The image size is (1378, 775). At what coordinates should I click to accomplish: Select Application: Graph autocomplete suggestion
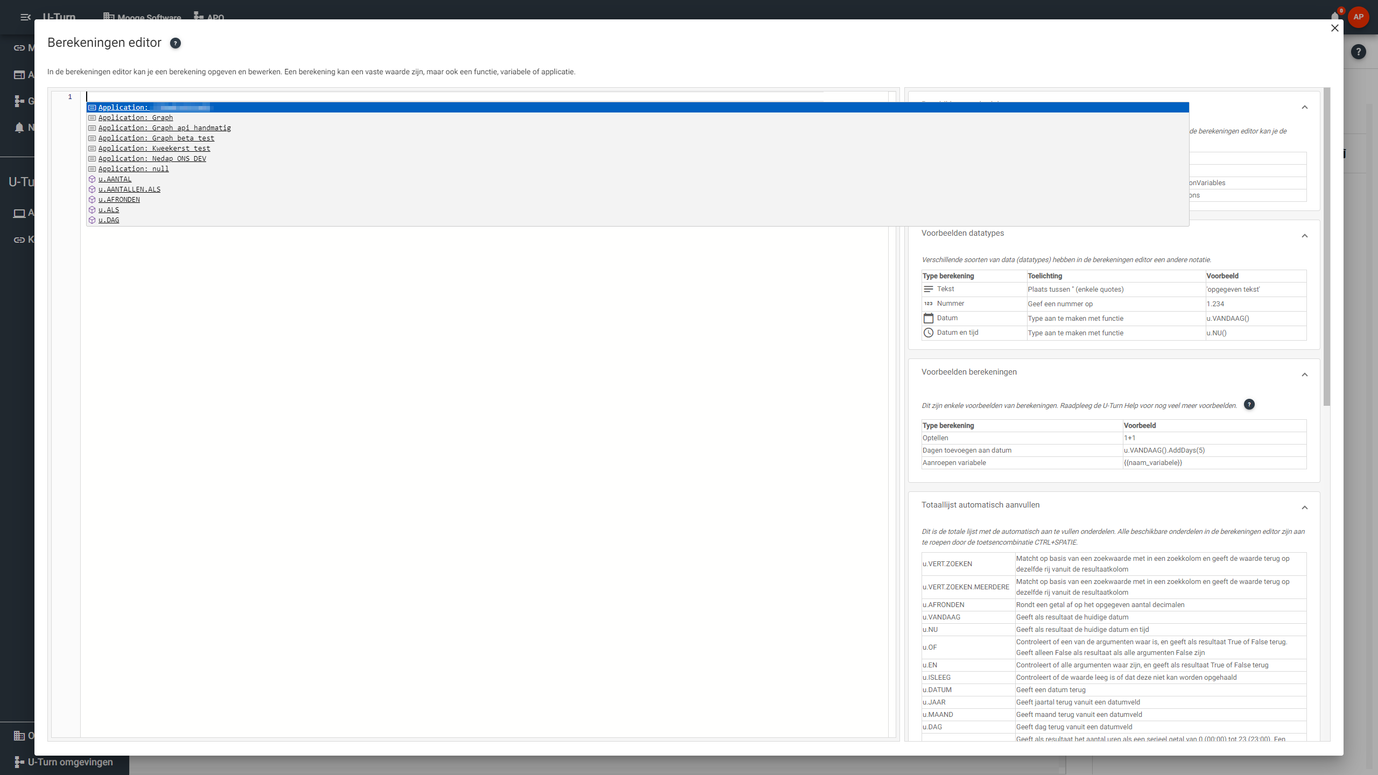pos(136,118)
